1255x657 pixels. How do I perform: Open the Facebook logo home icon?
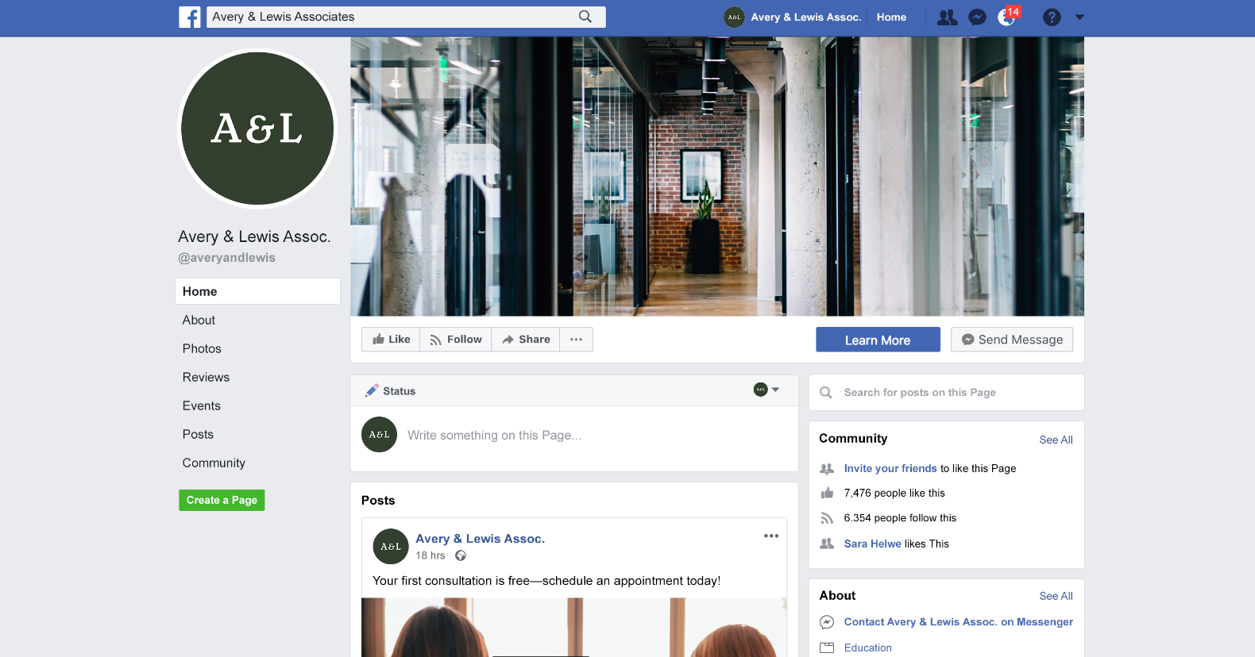coord(190,17)
